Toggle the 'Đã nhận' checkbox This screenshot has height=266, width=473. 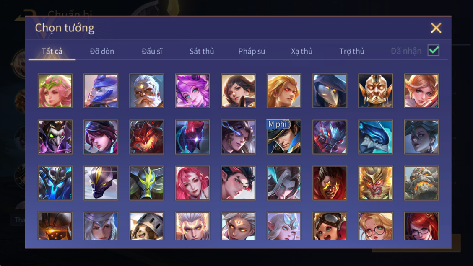pos(434,50)
